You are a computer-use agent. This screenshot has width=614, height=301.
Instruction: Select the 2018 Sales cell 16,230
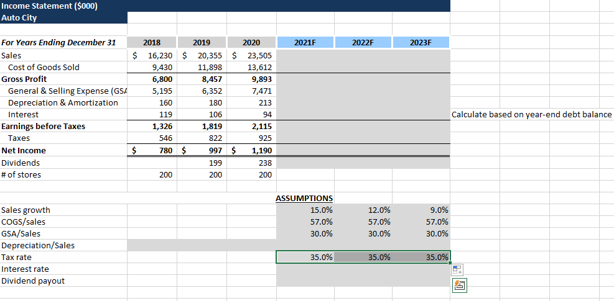coord(152,55)
